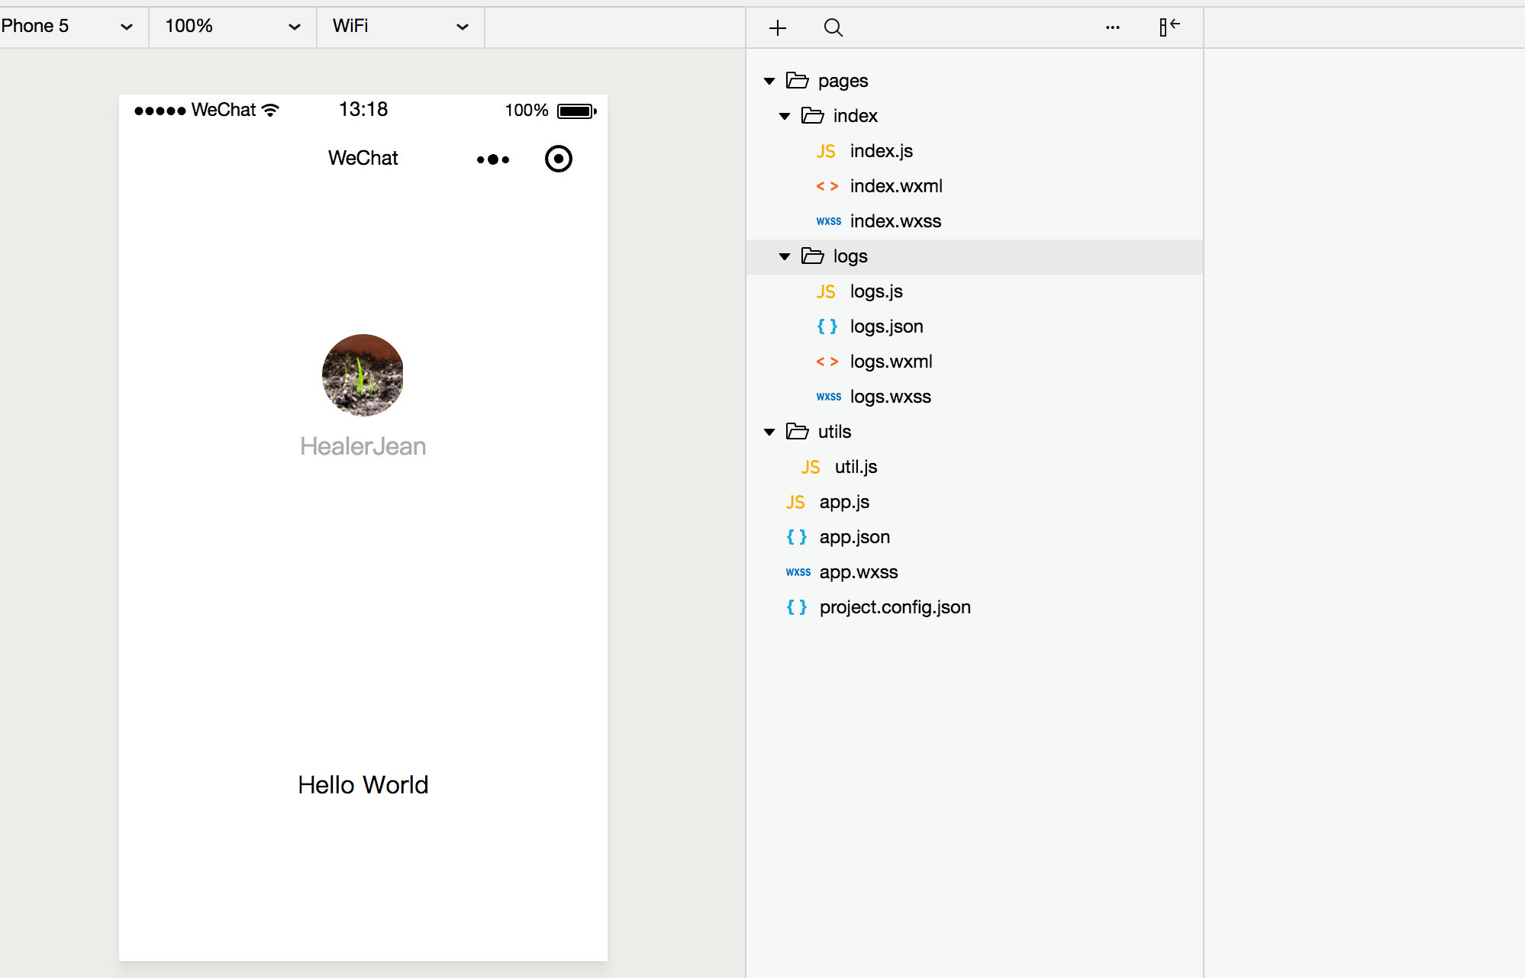
Task: Select logs.json file
Action: 886,327
